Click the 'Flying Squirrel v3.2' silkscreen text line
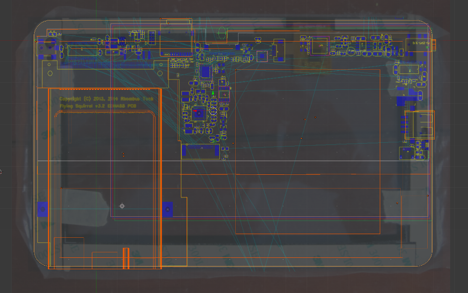468x293 pixels. (x=98, y=106)
